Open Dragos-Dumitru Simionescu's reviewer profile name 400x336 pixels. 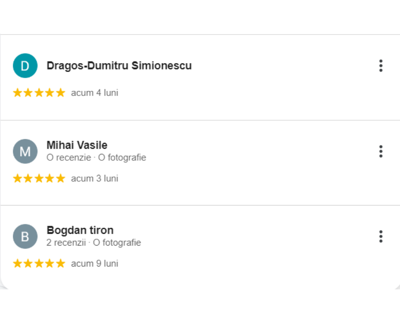[119, 66]
